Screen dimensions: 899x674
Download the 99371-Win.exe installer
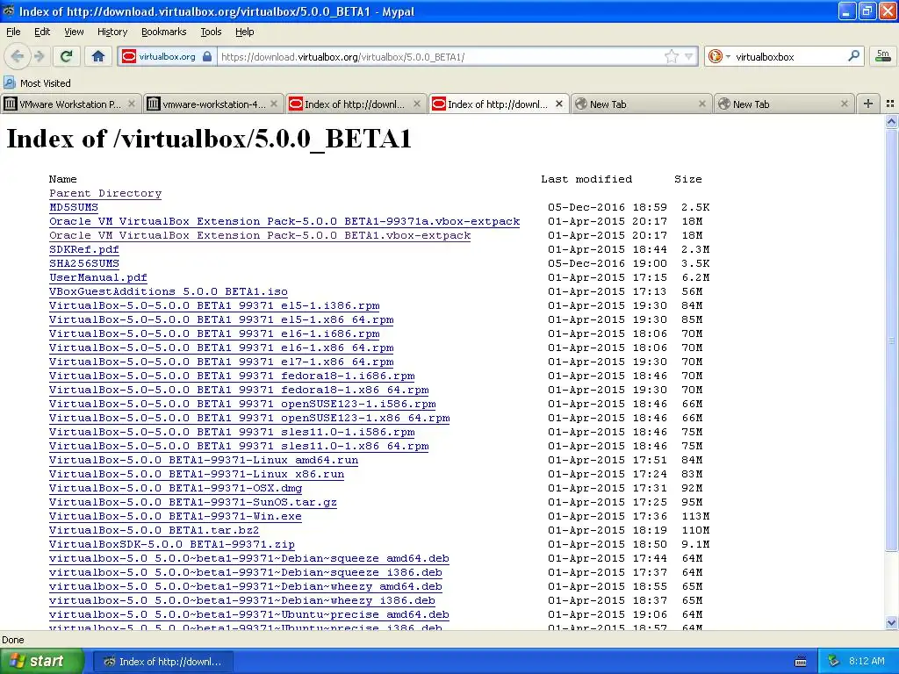[176, 516]
